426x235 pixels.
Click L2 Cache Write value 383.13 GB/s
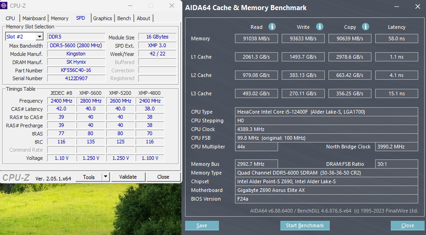(303, 75)
